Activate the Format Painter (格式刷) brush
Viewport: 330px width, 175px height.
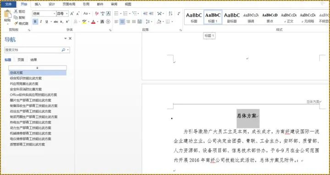point(21,23)
